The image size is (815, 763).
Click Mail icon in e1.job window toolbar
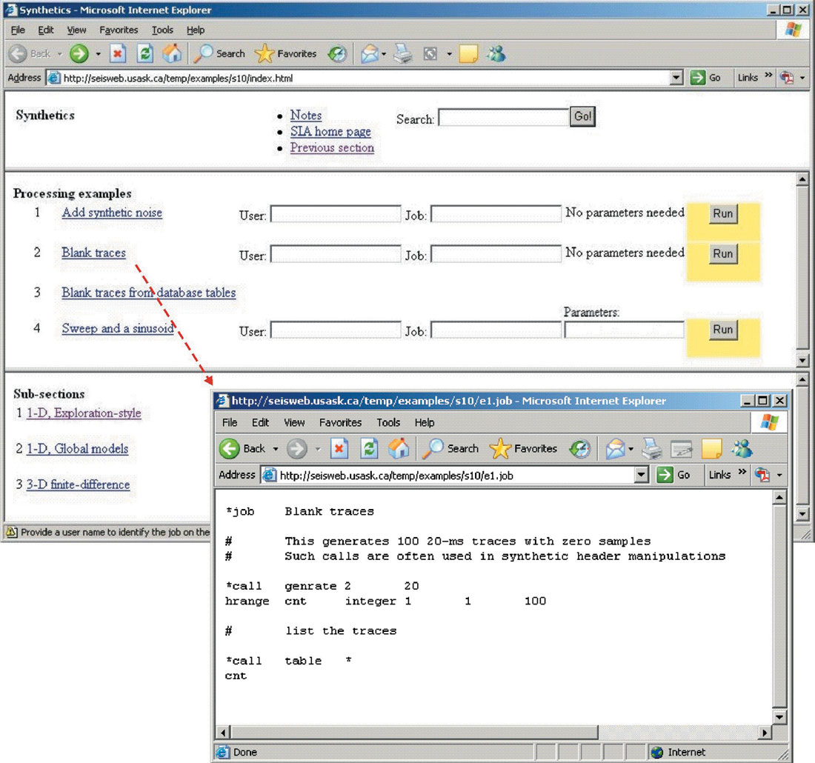616,449
